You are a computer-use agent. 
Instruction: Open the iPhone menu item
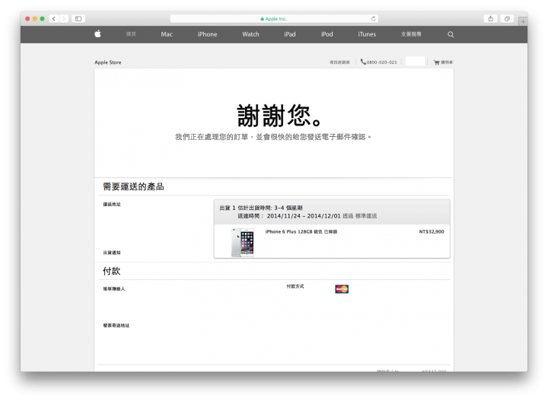[x=207, y=34]
